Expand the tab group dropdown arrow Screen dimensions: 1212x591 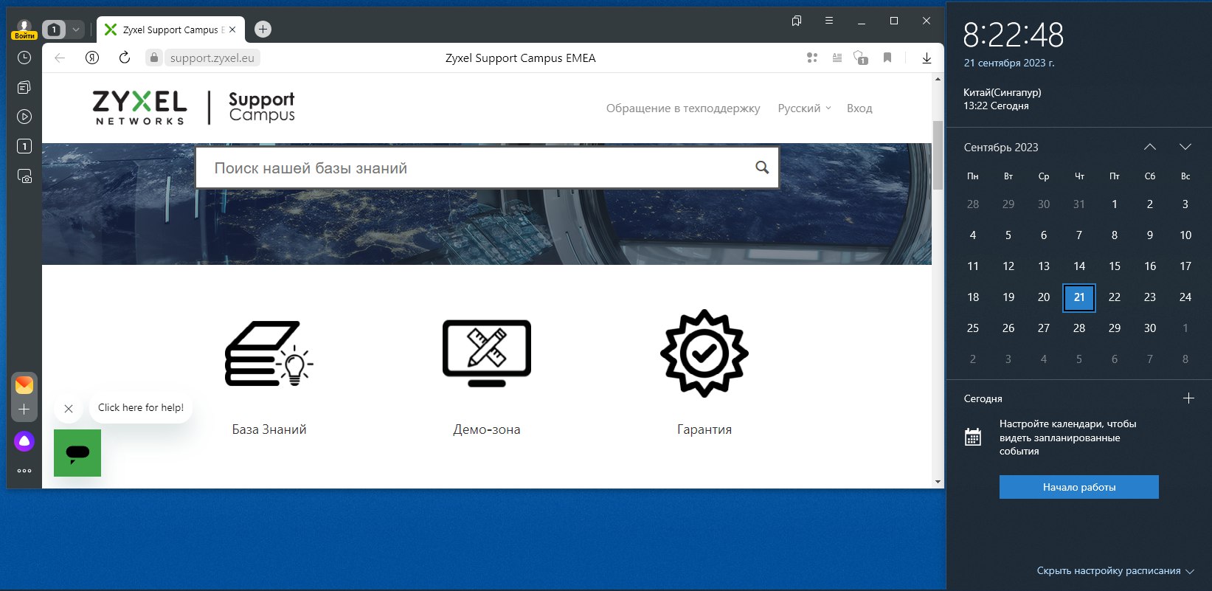(x=76, y=30)
